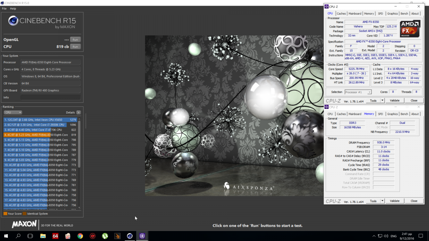Open the Help menu in Cinebench
This screenshot has width=429, height=241.
[13, 9]
